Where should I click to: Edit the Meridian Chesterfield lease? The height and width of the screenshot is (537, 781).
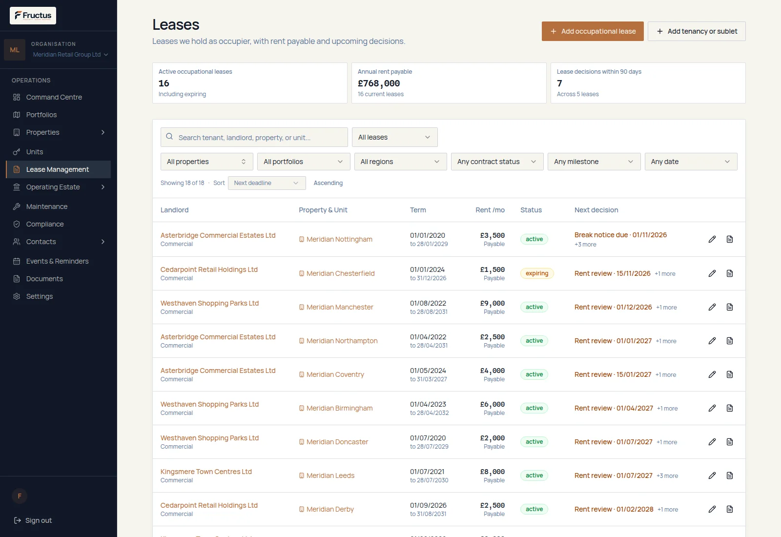pos(712,273)
